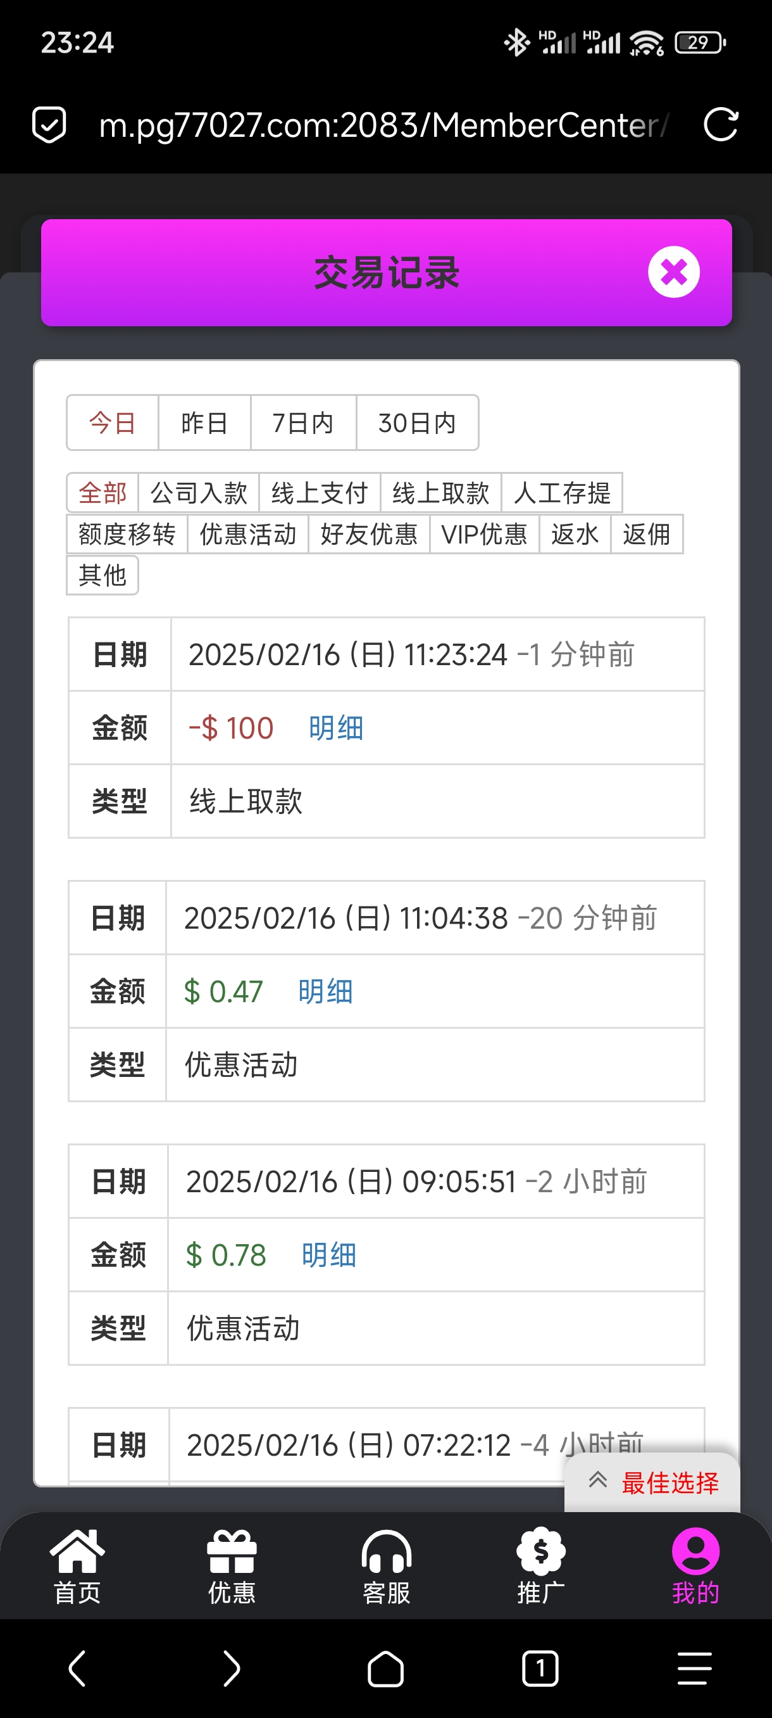The width and height of the screenshot is (772, 1718).
Task: Select the 昨日 date filter
Action: [x=204, y=423]
